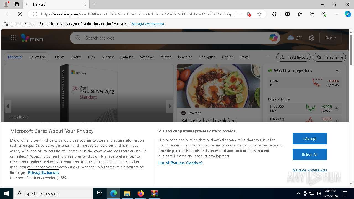
Task: Go to previous carousel slide
Action: (x=8, y=106)
